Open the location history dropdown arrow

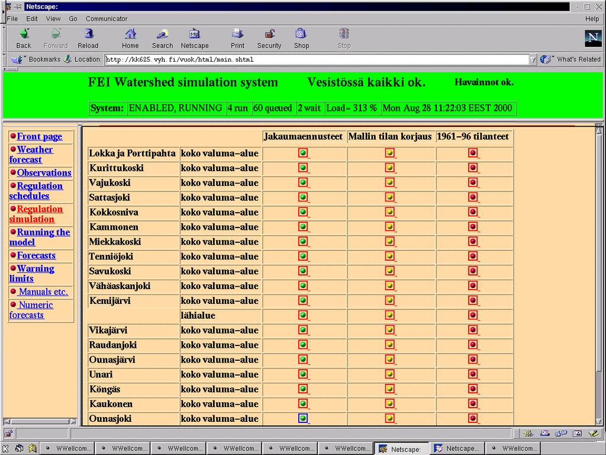533,60
